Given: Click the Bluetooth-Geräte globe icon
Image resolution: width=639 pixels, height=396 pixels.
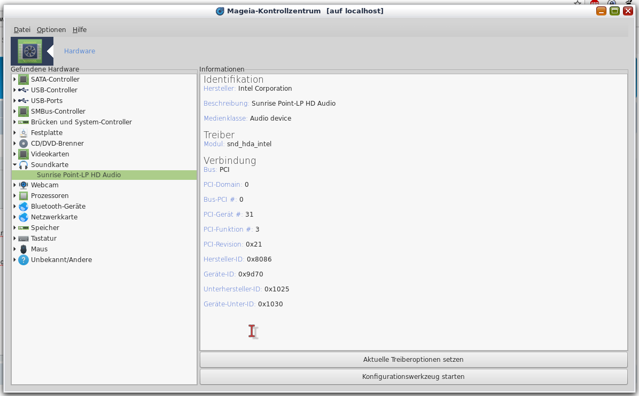Looking at the screenshot, I should [24, 207].
